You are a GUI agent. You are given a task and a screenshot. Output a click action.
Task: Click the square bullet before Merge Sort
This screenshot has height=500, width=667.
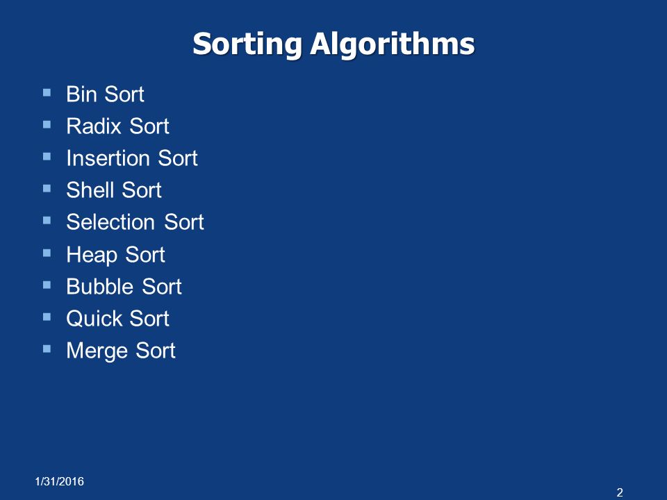[x=47, y=349]
